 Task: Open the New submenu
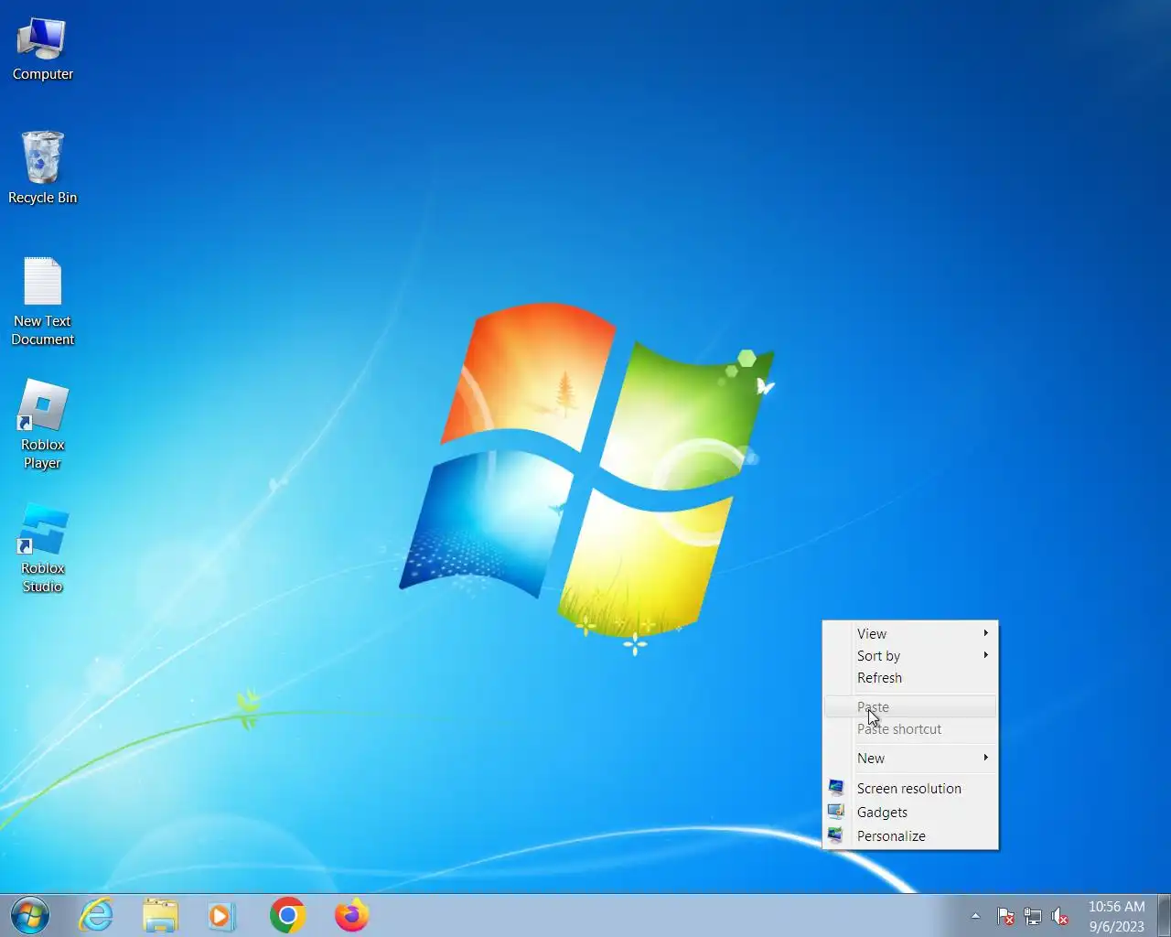pos(910,758)
